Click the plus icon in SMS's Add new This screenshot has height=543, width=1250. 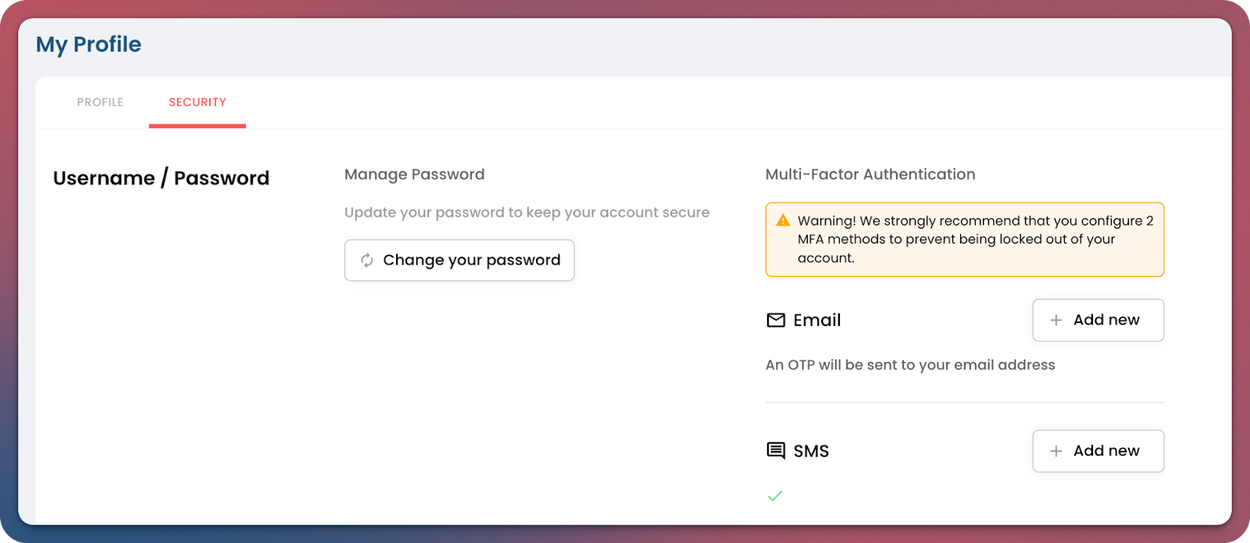(1056, 452)
